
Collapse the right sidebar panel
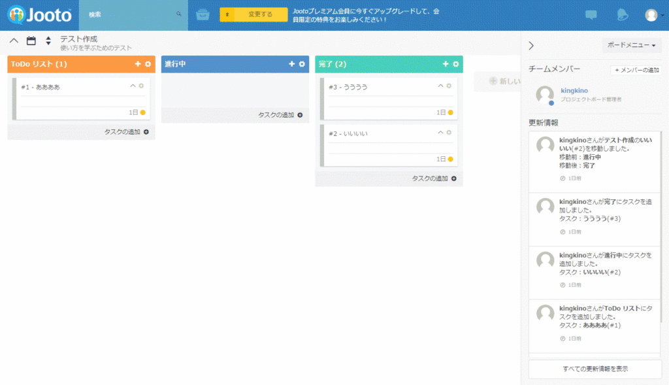(x=531, y=45)
